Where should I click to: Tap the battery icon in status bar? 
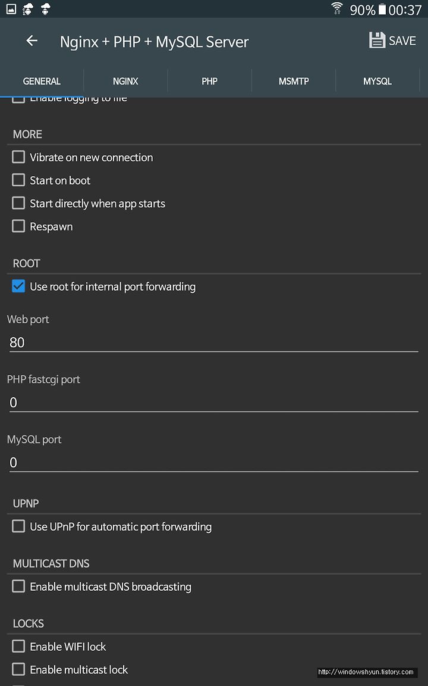(383, 9)
